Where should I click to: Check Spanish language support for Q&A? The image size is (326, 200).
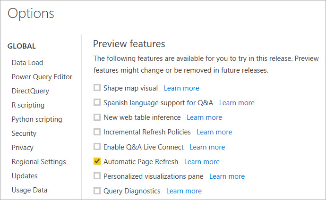point(97,102)
